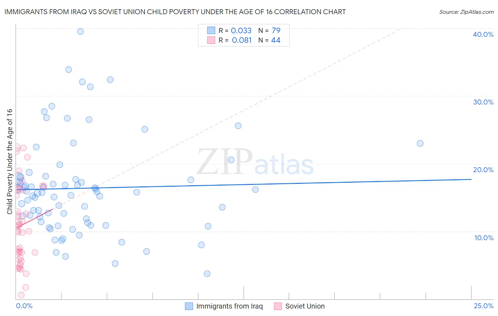Open the ZipAtlas.com source link

(x=466, y=12)
